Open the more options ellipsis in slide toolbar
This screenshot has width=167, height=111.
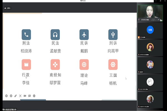[34, 96]
